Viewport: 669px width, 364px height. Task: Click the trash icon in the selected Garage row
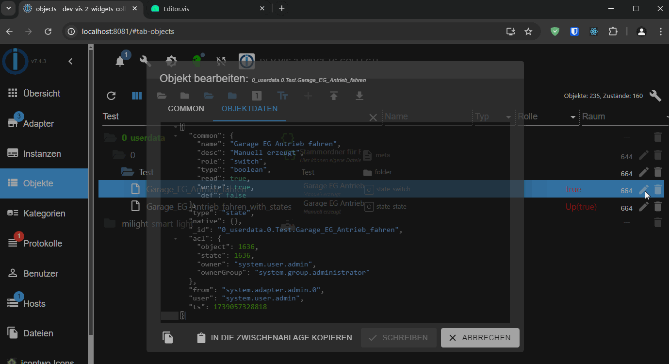(657, 190)
